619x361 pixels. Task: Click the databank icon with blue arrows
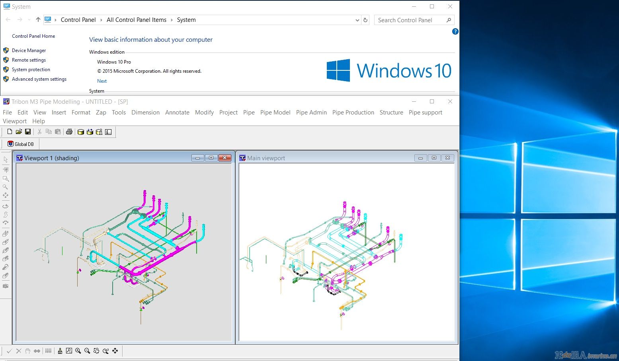tap(90, 132)
